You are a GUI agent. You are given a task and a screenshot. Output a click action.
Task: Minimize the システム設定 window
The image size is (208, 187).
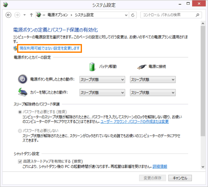[x=180, y=4]
